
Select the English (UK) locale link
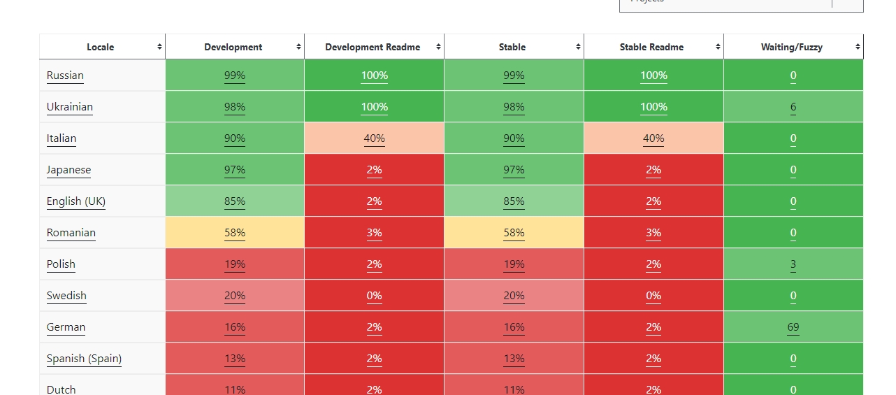76,201
